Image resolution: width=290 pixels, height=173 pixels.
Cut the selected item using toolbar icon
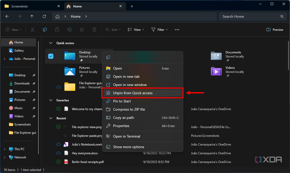[32, 30]
